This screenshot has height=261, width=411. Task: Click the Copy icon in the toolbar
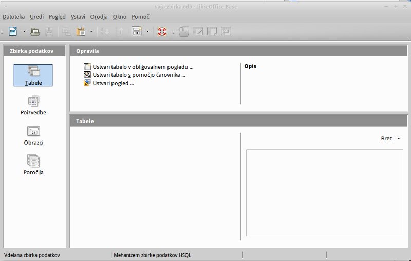pyautogui.click(x=66, y=32)
